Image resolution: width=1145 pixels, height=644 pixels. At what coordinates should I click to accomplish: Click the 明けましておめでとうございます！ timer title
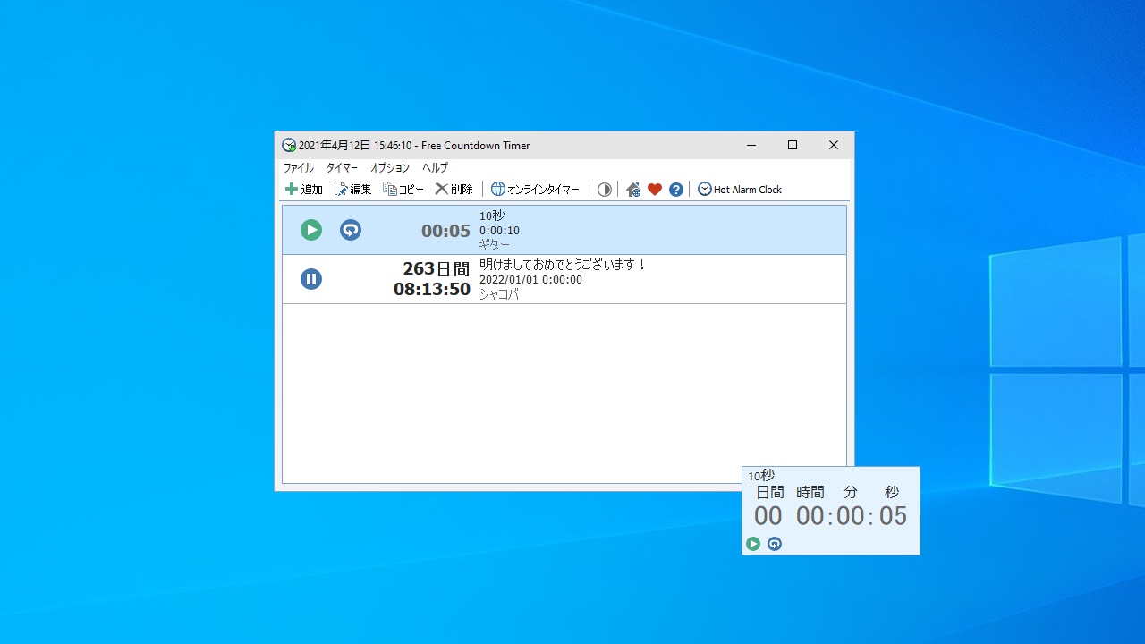click(x=563, y=265)
